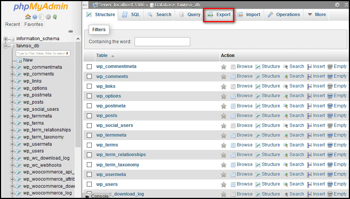Open the Query tab
The height and width of the screenshot is (199, 350).
pos(190,15)
